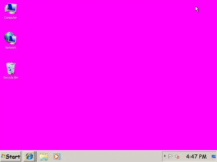The image size is (217, 162).
Task: Show hidden tray icons
Action: click(x=165, y=156)
